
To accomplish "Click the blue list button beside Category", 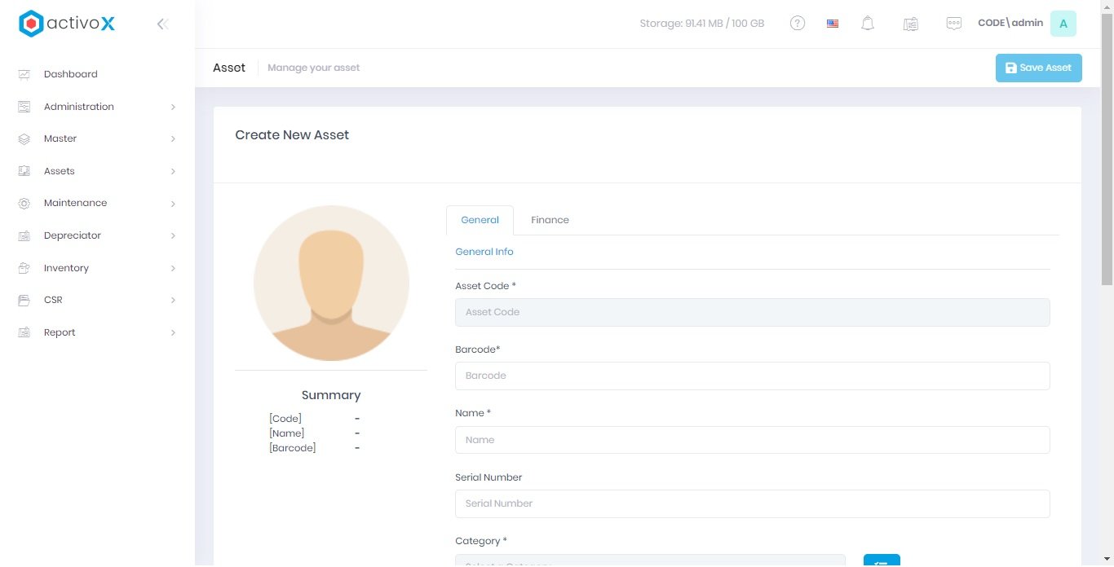I will click(882, 560).
